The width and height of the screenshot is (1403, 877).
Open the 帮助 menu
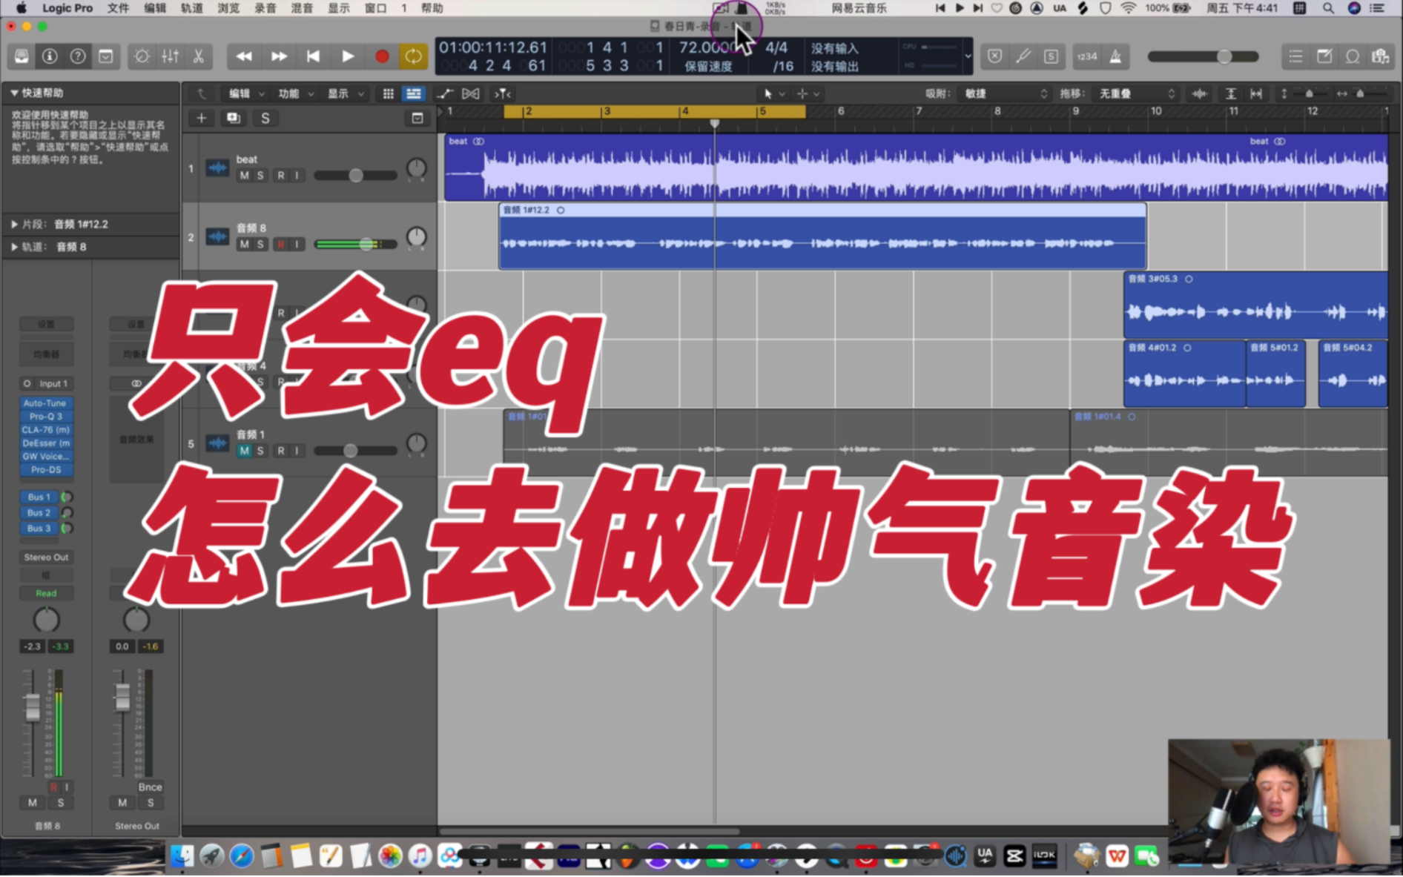pyautogui.click(x=432, y=8)
